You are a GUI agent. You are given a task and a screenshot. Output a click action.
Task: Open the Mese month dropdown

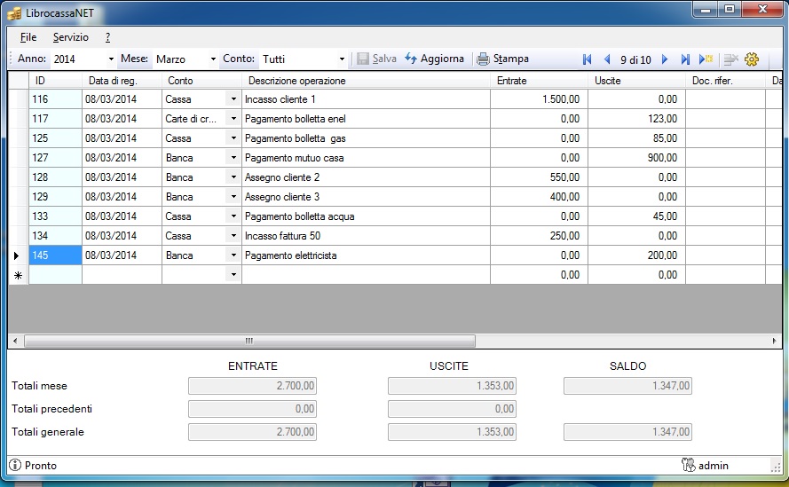click(x=213, y=59)
